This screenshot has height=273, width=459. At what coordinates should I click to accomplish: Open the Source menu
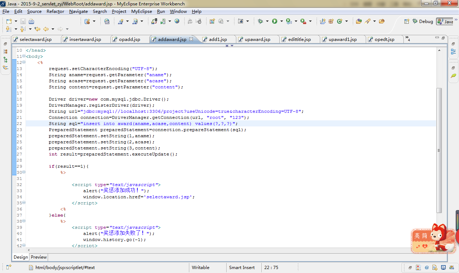point(34,11)
